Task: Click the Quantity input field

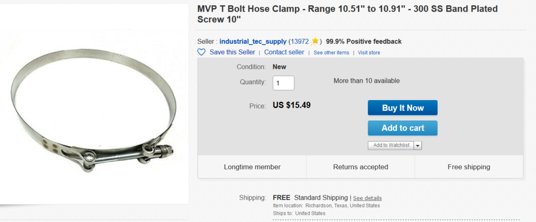Action: point(283,83)
